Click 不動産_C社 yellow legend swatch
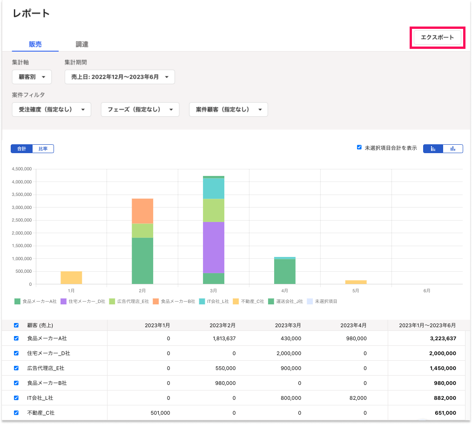This screenshot has width=472, height=424. (x=236, y=301)
